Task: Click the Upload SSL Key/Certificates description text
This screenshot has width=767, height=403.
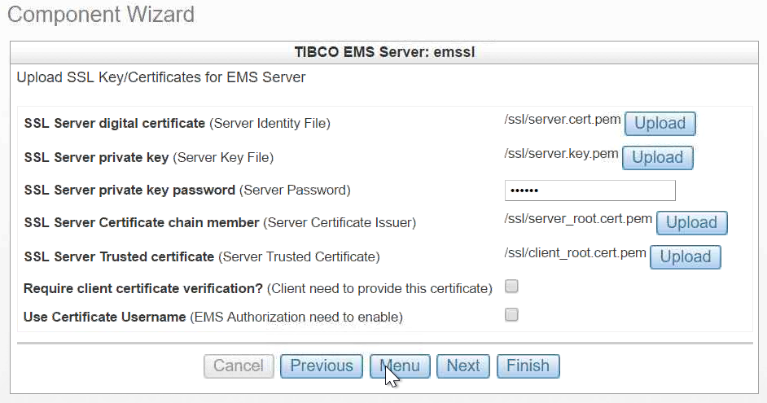Action: point(161,78)
